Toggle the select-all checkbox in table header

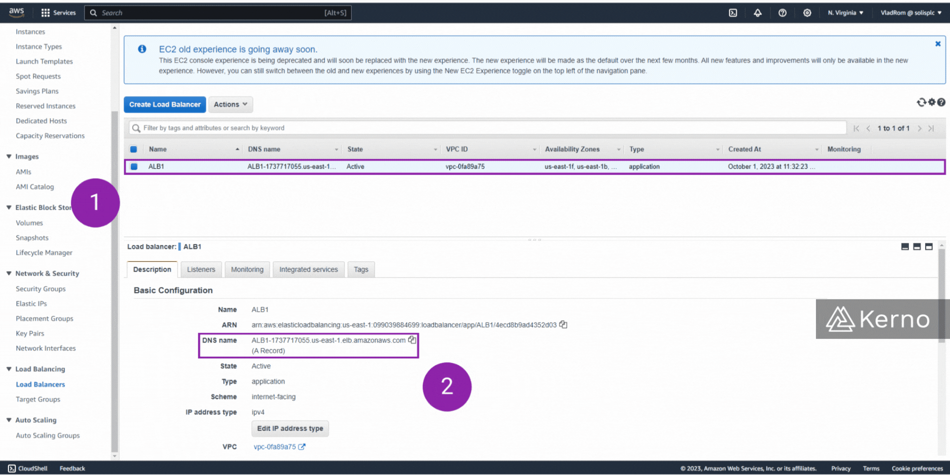(134, 149)
